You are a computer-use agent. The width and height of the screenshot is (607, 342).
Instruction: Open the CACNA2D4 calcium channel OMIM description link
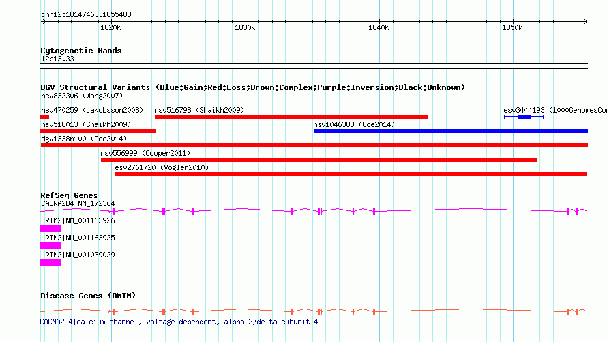tap(179, 322)
